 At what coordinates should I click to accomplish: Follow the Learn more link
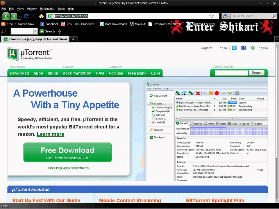click(50, 134)
